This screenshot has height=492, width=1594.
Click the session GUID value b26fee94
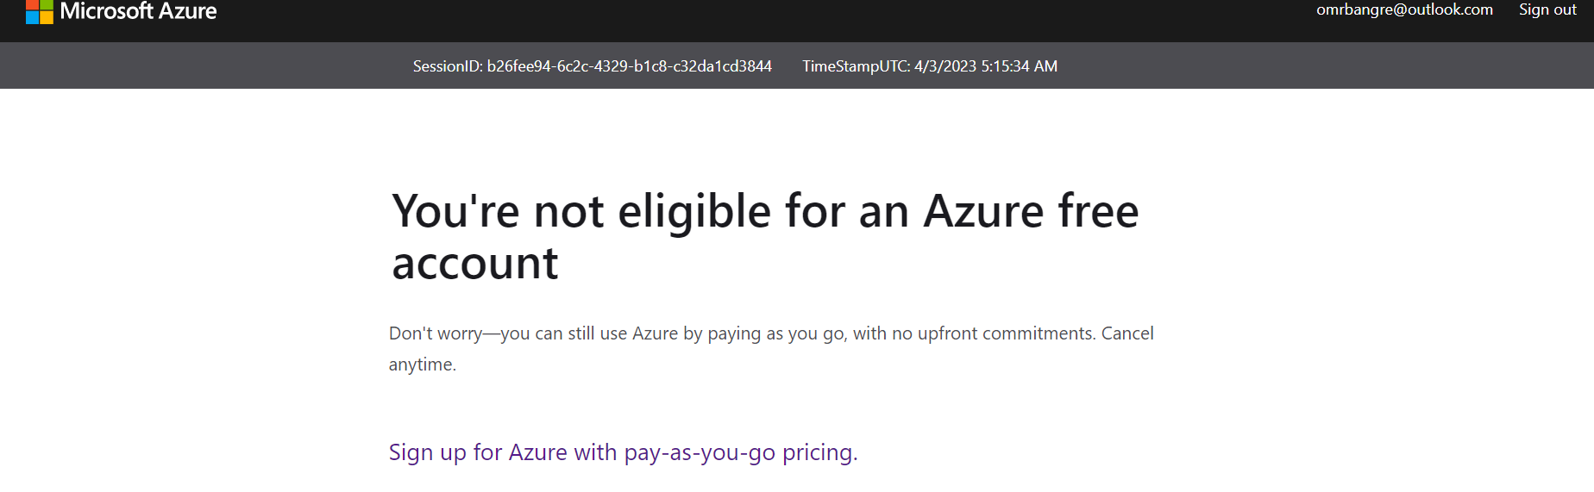coord(629,66)
